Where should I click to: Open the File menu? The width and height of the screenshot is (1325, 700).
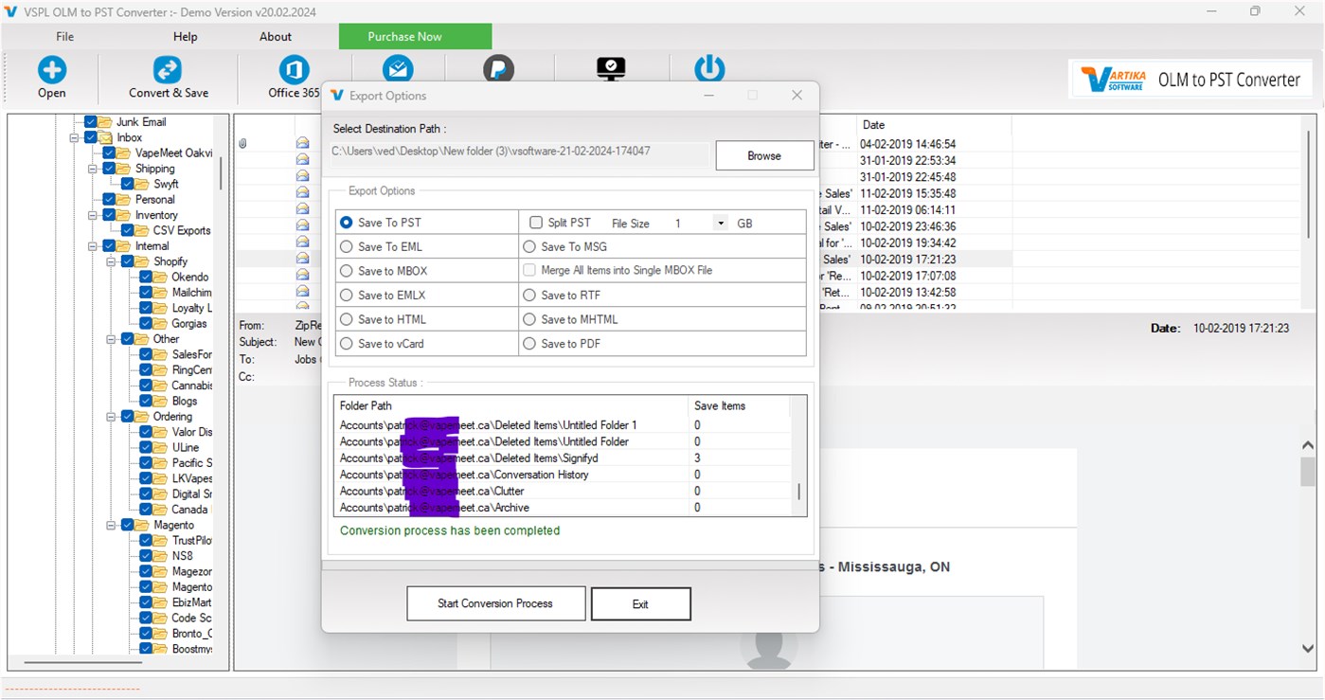point(64,36)
